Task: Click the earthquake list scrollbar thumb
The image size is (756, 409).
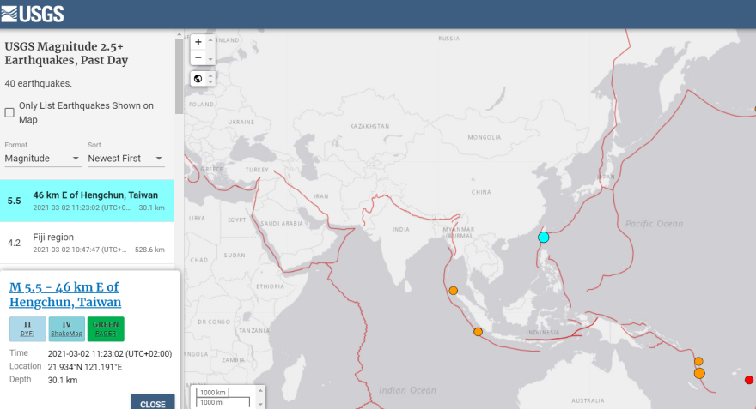Action: [x=179, y=77]
